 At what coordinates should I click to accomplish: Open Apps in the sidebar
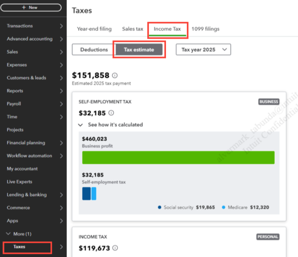[12, 221]
